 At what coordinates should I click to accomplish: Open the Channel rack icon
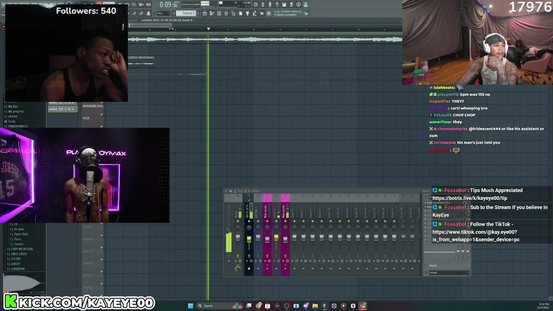pos(219,13)
